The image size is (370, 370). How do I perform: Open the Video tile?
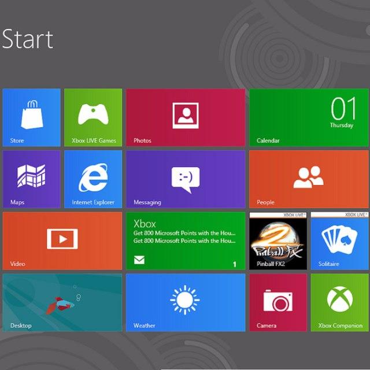(x=62, y=240)
